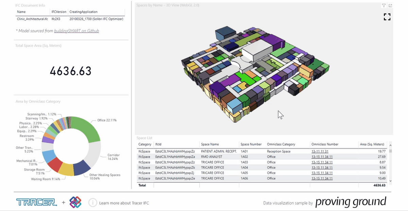
Task: Click the filter funnel icon on 3D view
Action: [x=384, y=5]
